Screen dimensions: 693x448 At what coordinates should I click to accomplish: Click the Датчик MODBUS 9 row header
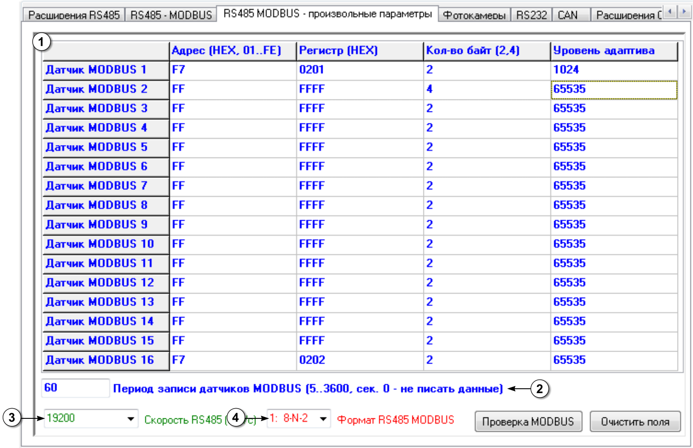pyautogui.click(x=106, y=225)
